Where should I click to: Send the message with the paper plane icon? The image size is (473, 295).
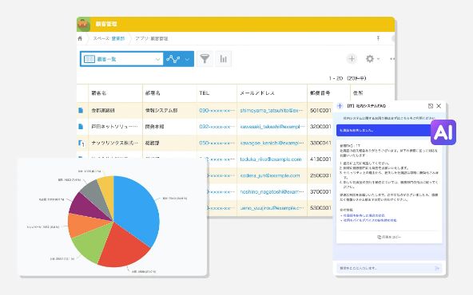pyautogui.click(x=437, y=268)
